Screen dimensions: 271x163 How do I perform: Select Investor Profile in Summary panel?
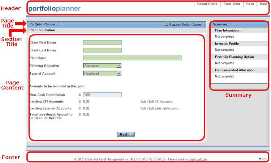coord(227,44)
